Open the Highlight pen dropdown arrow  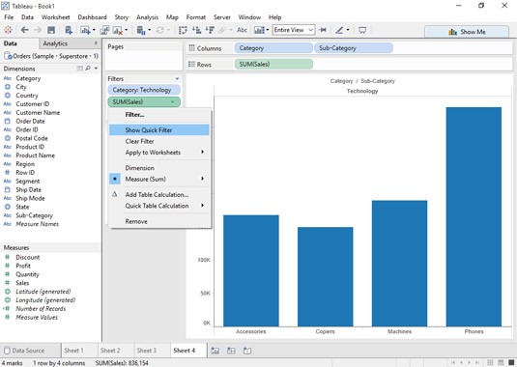348,30
